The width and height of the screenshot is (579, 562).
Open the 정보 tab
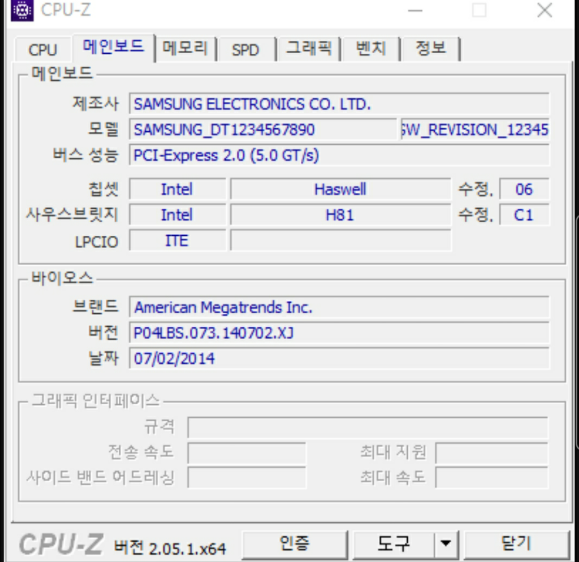[x=430, y=49]
